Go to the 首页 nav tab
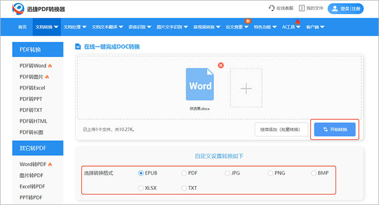 [x=22, y=27]
